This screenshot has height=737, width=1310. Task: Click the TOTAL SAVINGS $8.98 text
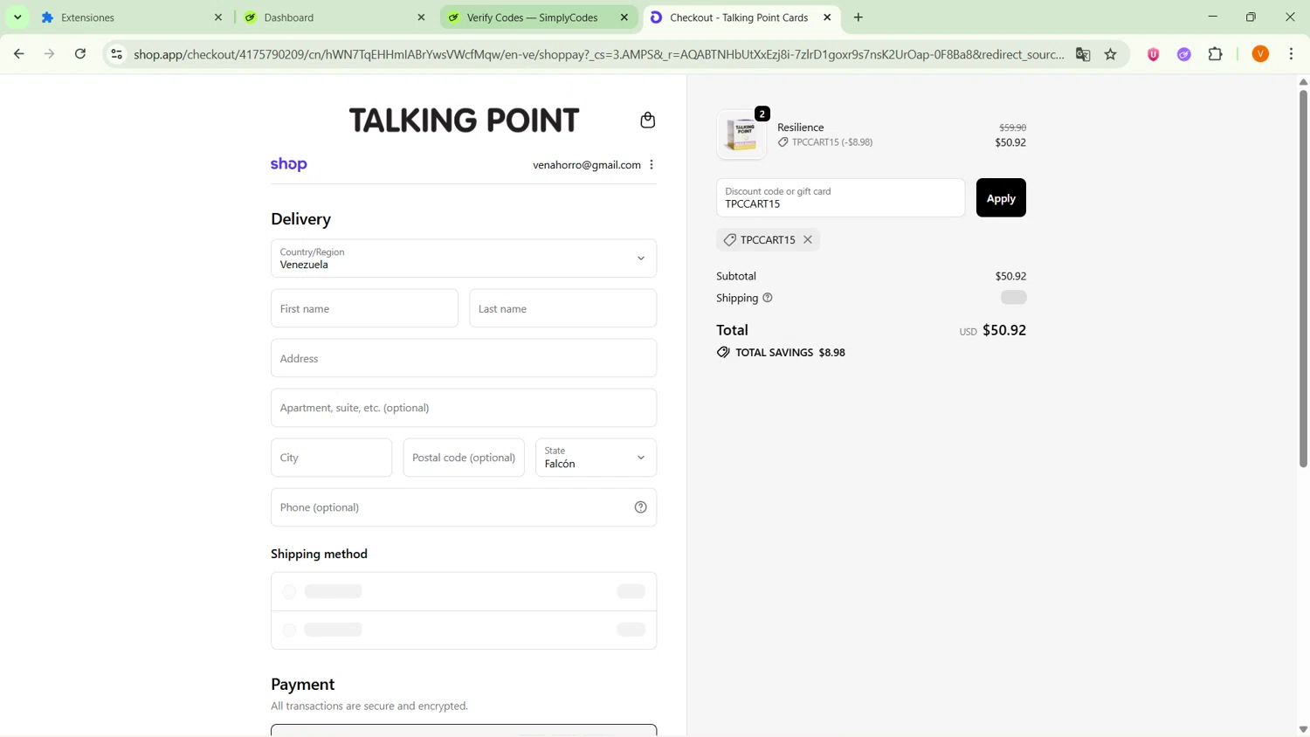pos(789,353)
